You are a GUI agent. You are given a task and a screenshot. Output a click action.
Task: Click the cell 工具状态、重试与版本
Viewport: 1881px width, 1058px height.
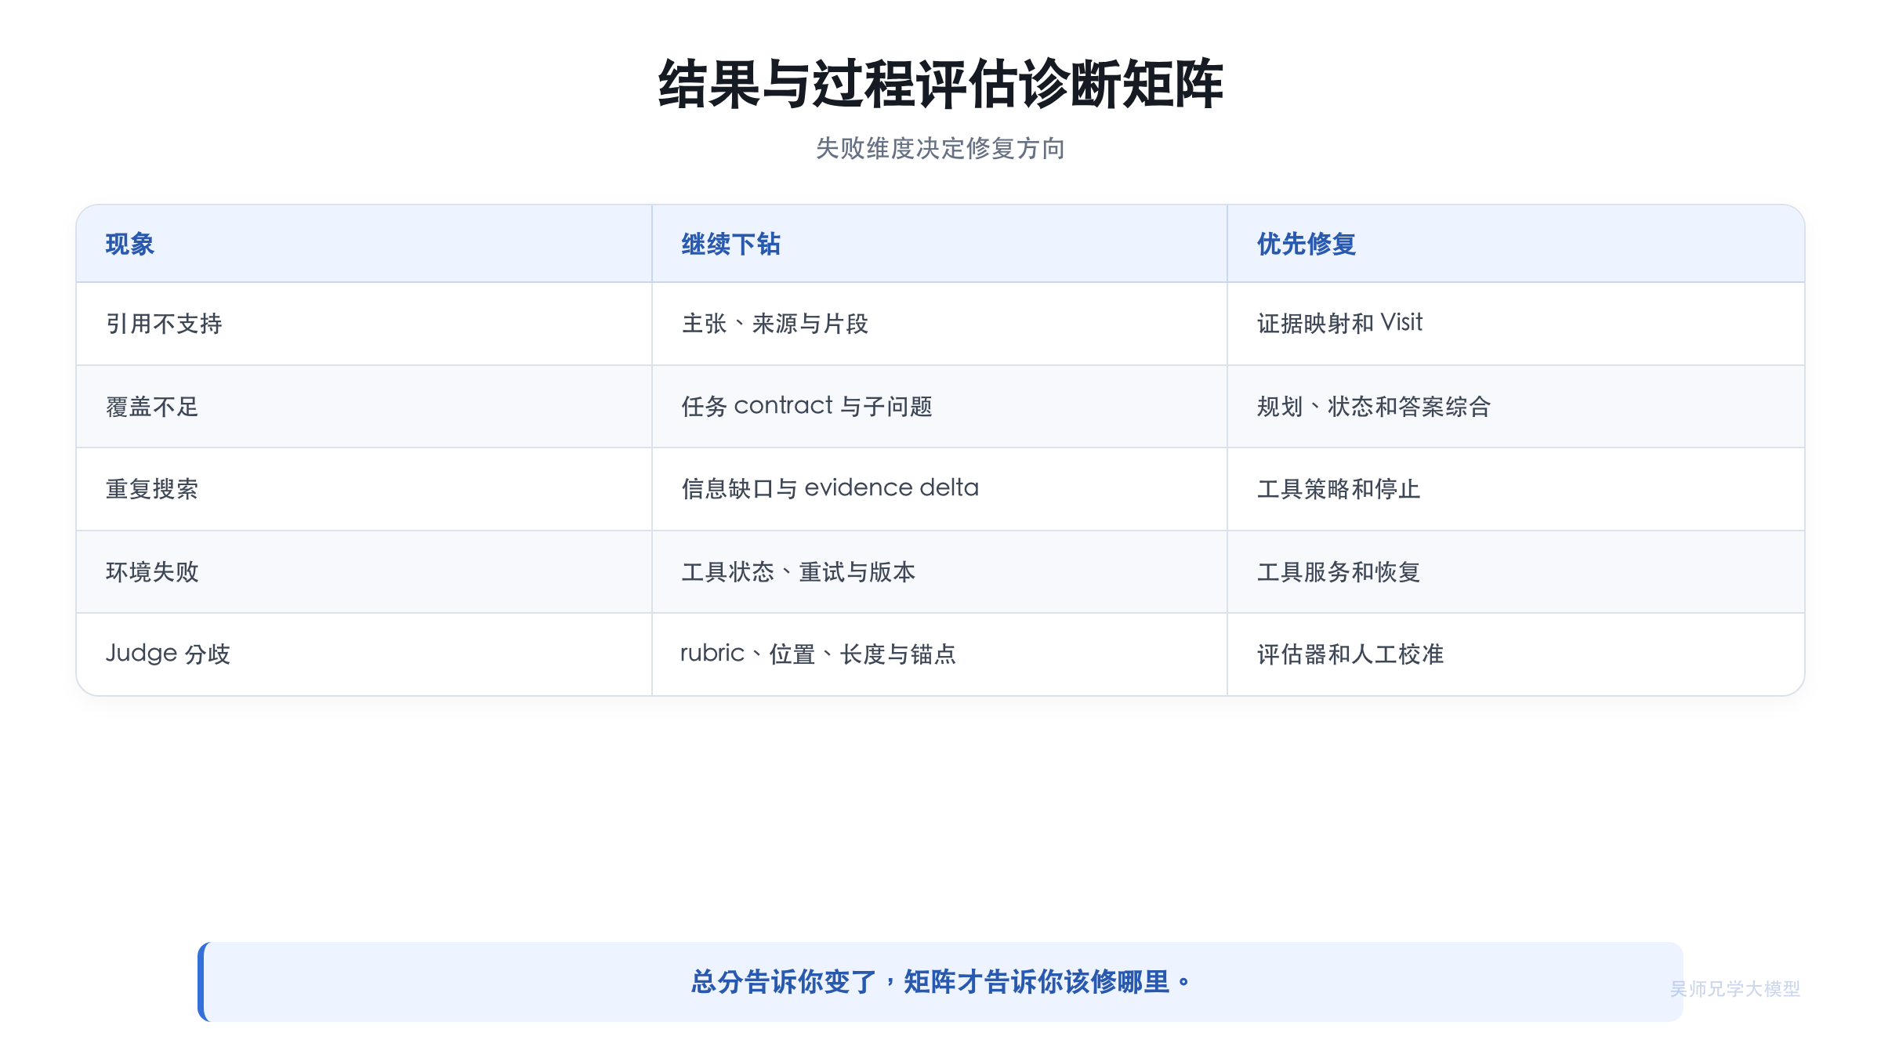[940, 572]
